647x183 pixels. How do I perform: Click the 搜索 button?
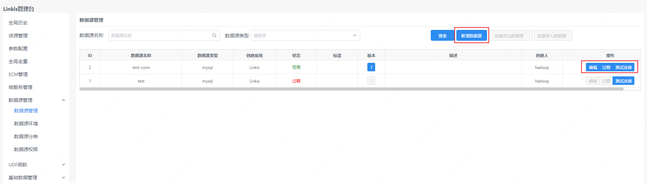point(442,36)
